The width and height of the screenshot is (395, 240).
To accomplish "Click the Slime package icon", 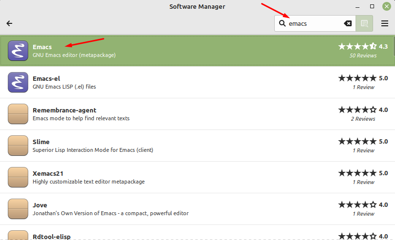I will coord(18,146).
